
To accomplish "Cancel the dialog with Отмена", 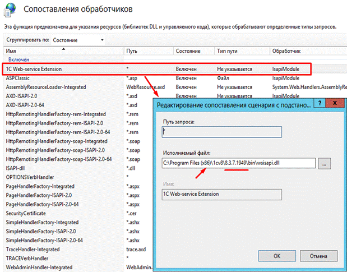I will pos(318,256).
